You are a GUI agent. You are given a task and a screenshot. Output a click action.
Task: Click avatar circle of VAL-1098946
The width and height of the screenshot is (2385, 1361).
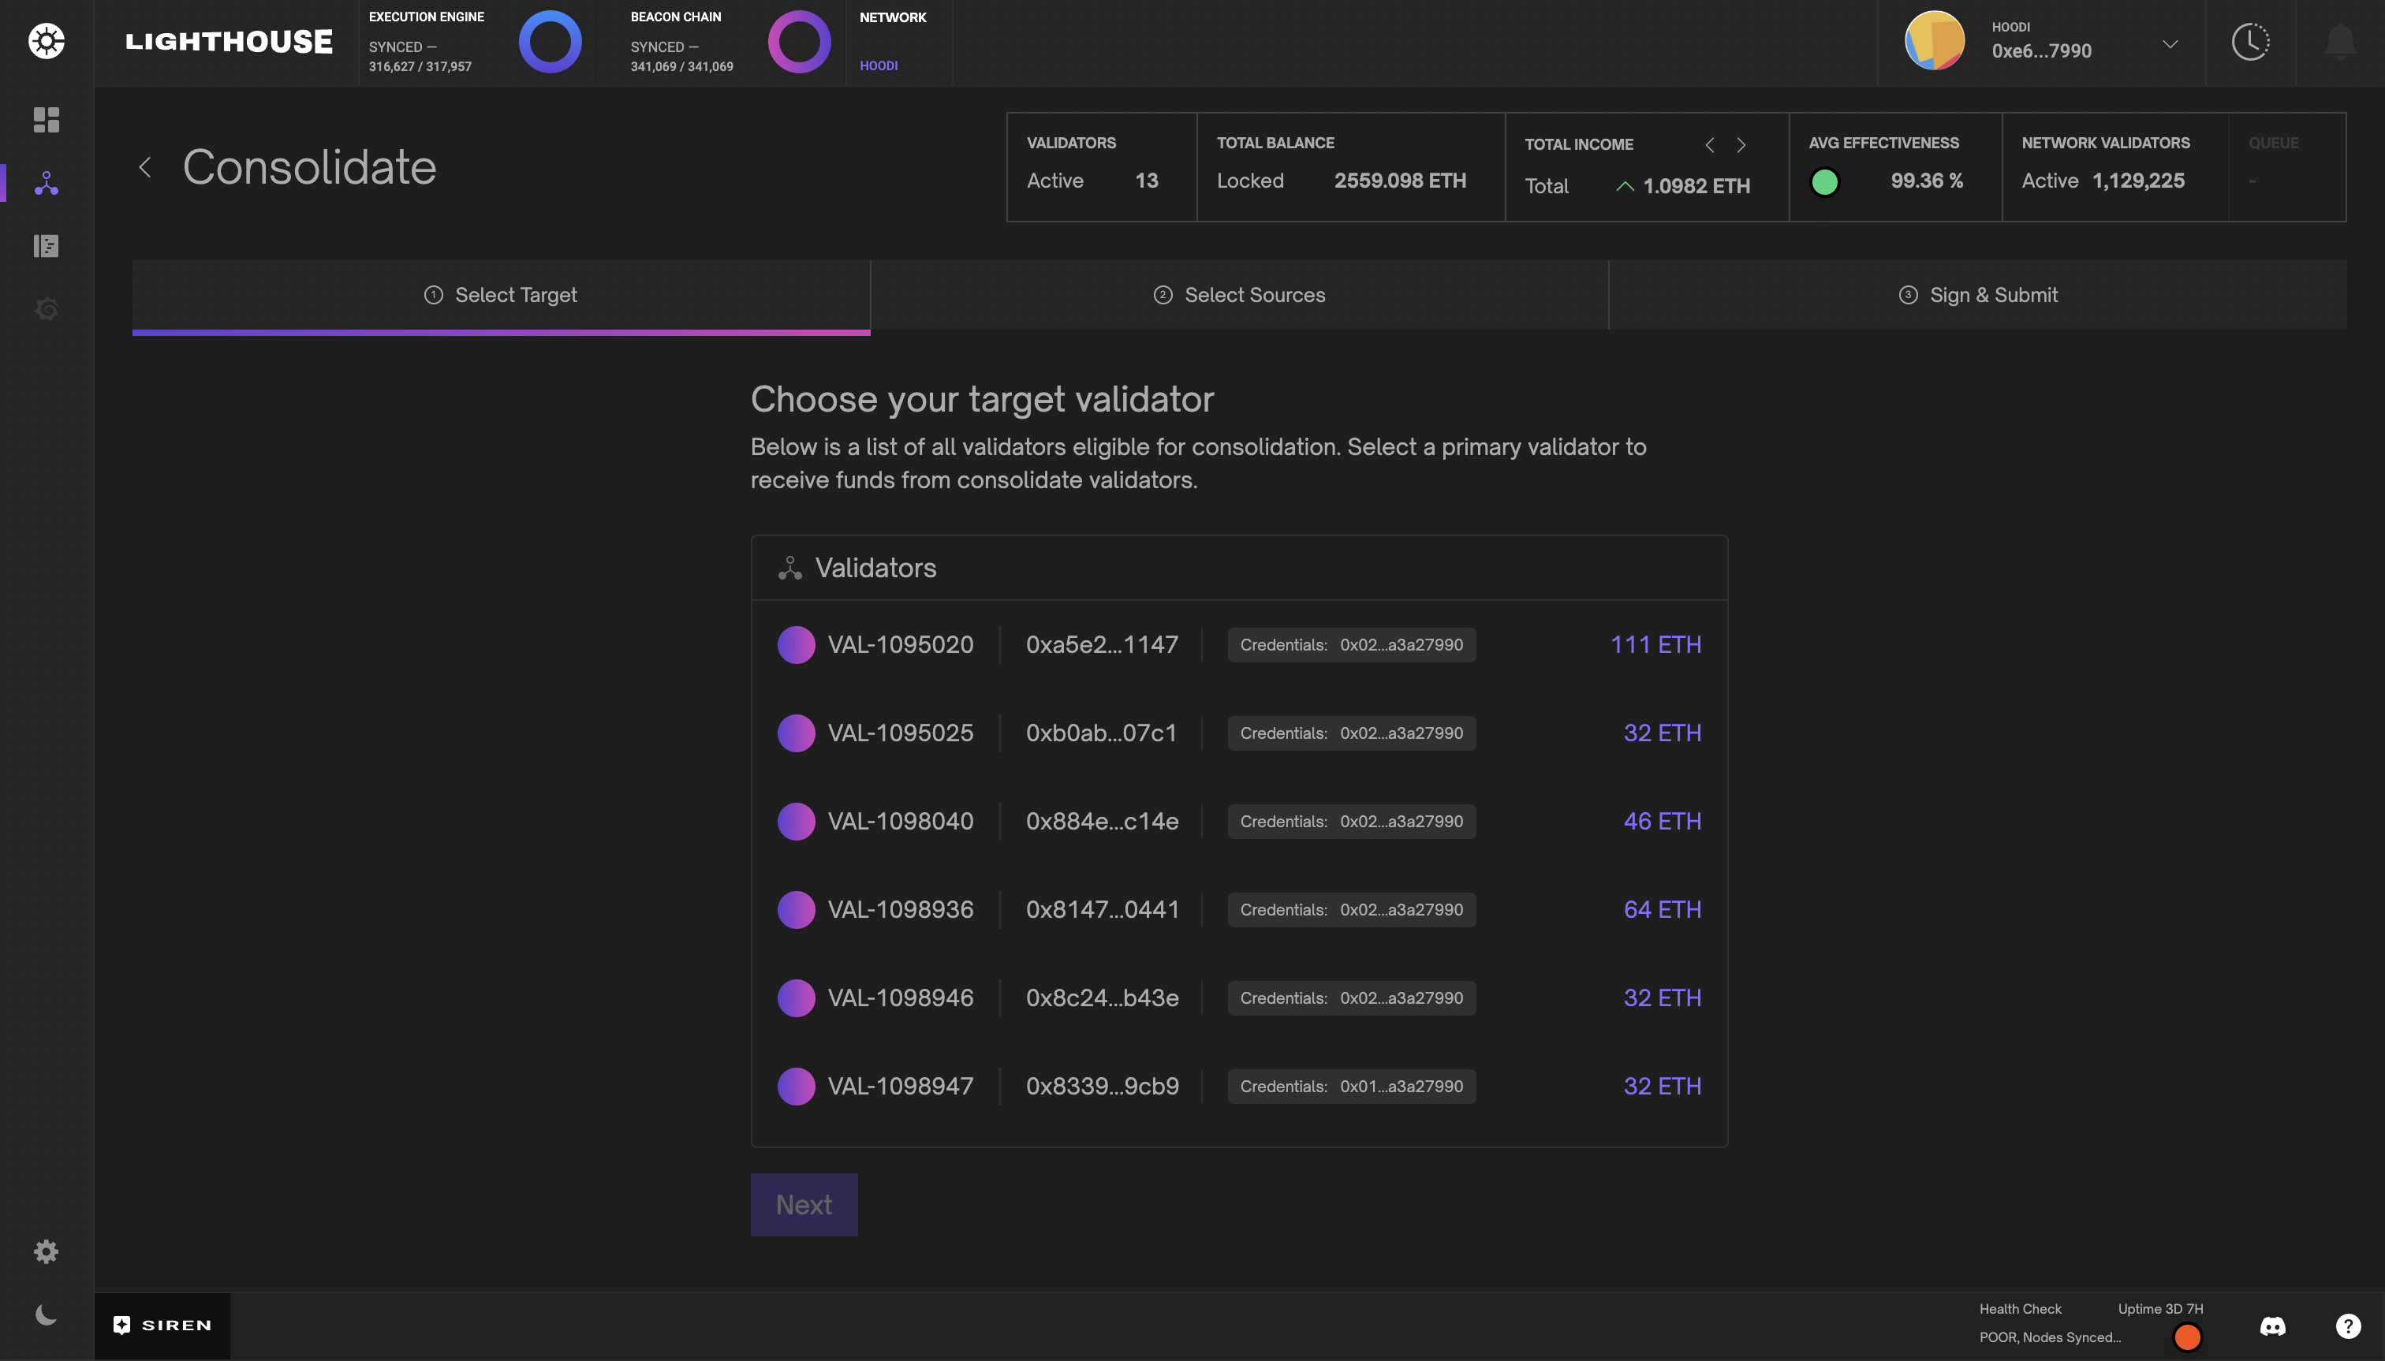(x=797, y=998)
